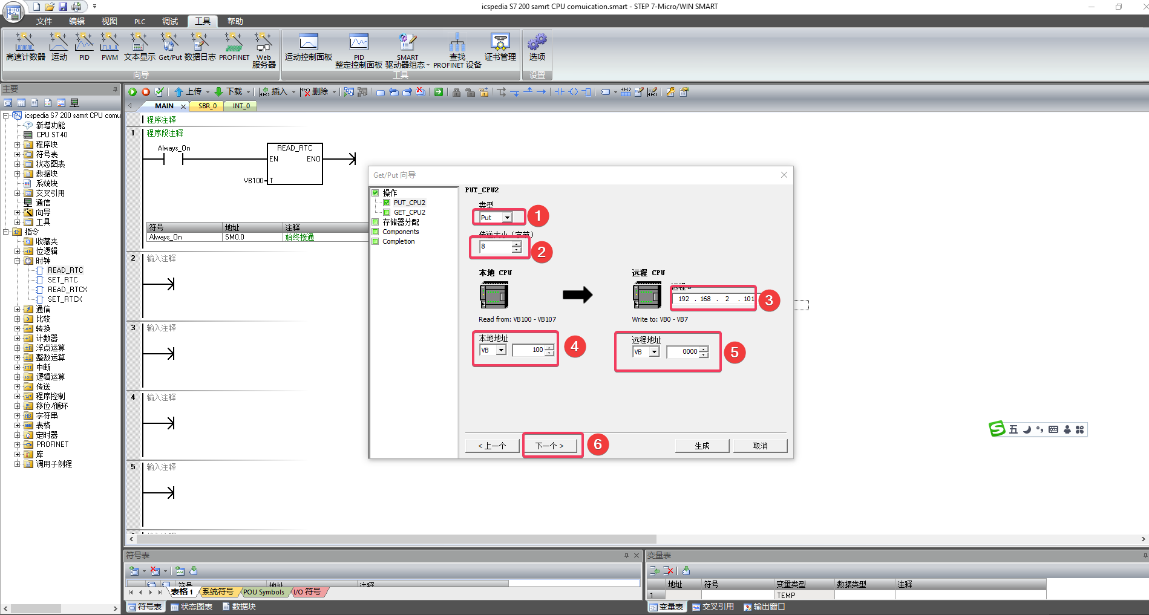The width and height of the screenshot is (1149, 615).
Task: Select the Completion wizard step
Action: click(399, 241)
